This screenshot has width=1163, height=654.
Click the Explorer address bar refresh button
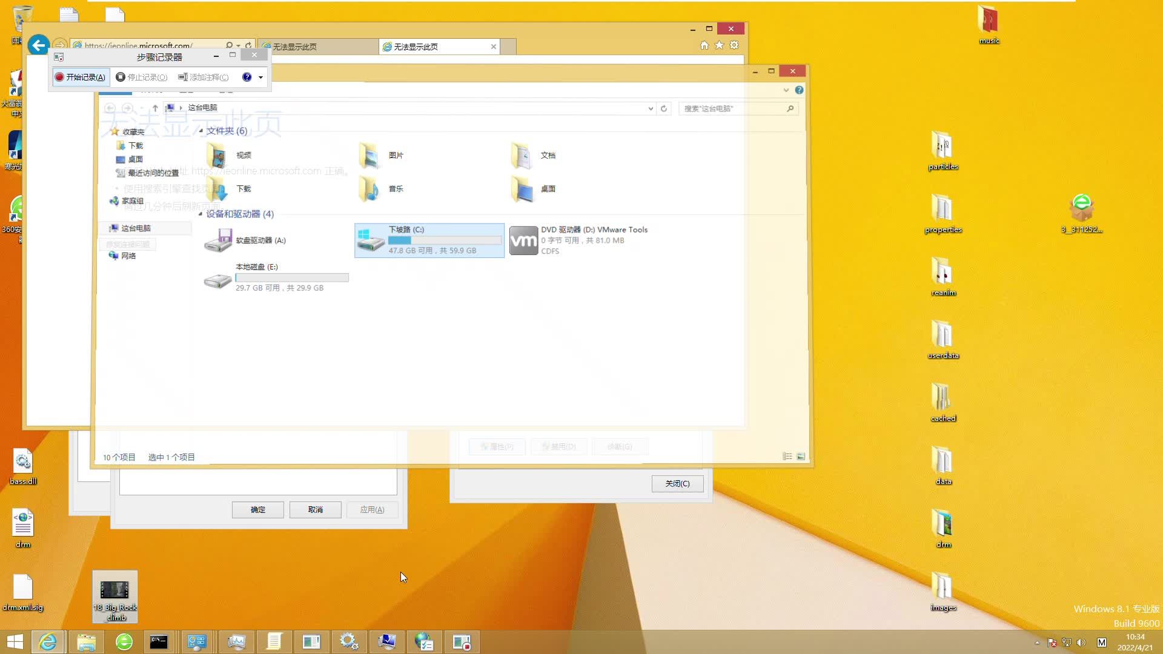coord(664,109)
